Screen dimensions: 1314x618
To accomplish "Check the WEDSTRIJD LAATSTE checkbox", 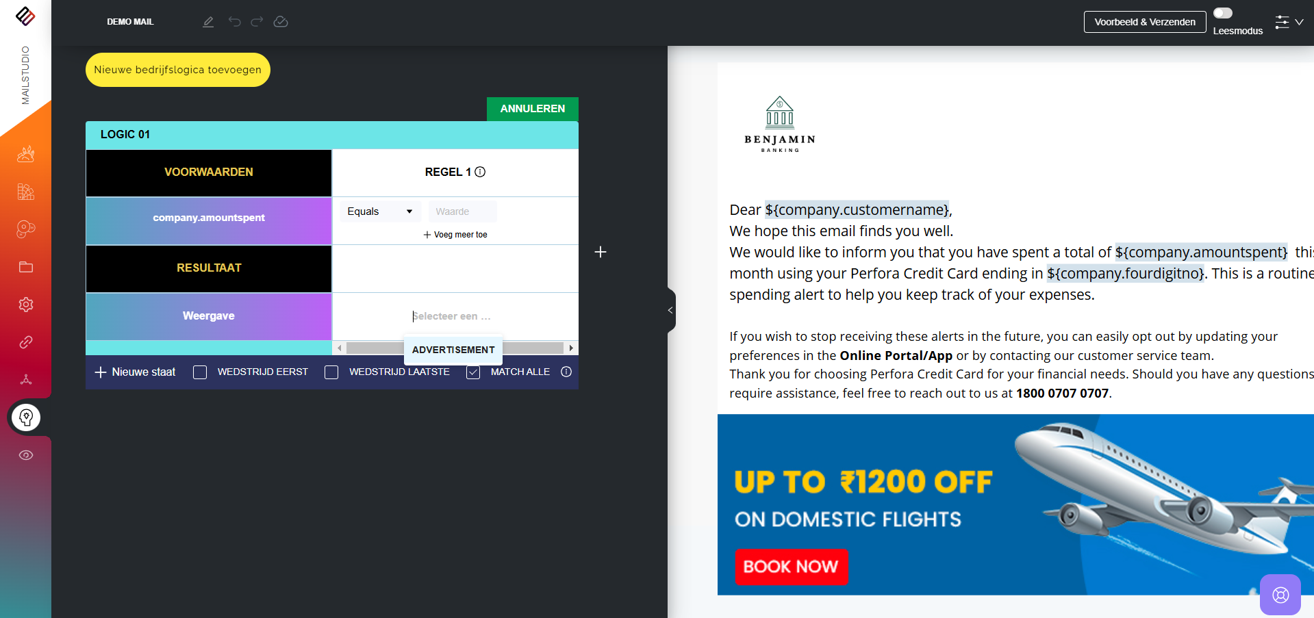I will click(x=331, y=372).
